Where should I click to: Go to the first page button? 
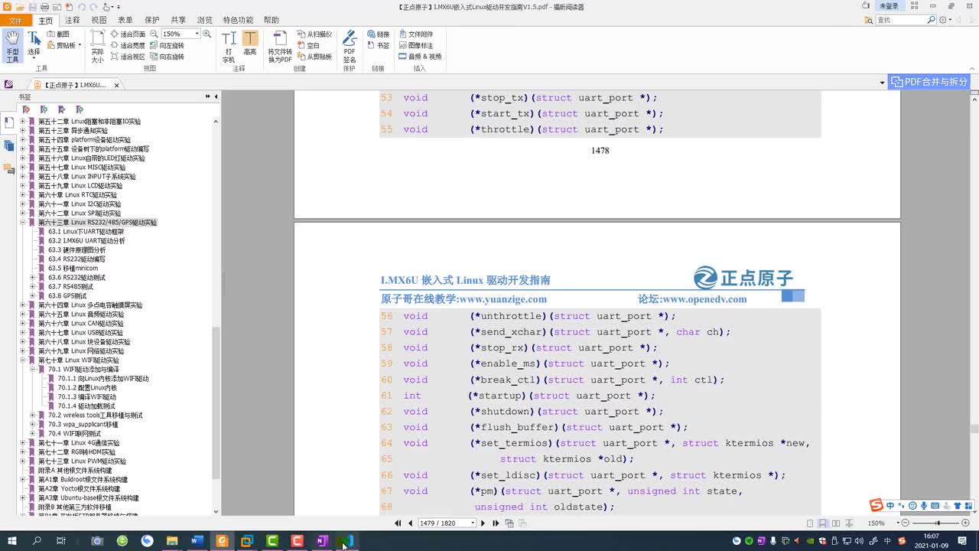[x=398, y=523]
